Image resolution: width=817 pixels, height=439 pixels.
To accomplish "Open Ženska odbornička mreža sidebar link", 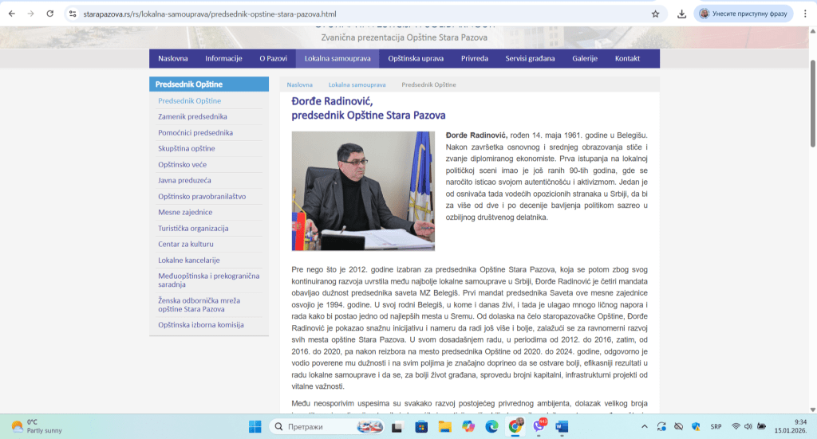I will [x=199, y=304].
